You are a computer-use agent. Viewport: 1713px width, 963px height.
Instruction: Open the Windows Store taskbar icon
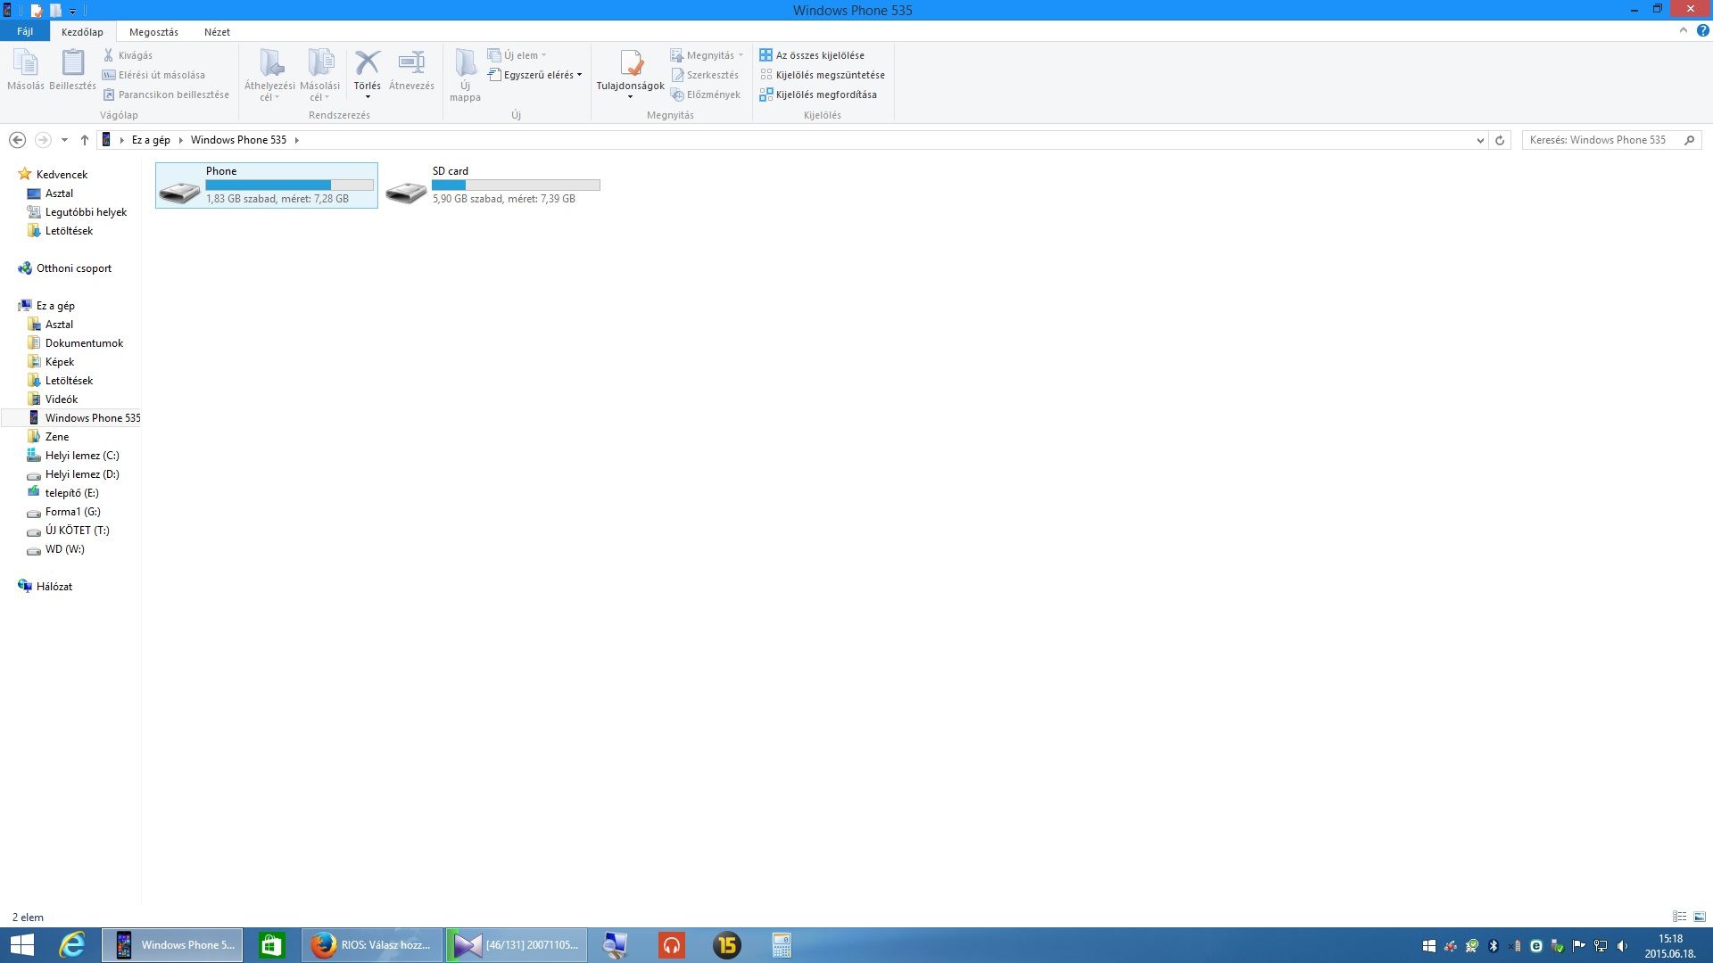point(271,945)
